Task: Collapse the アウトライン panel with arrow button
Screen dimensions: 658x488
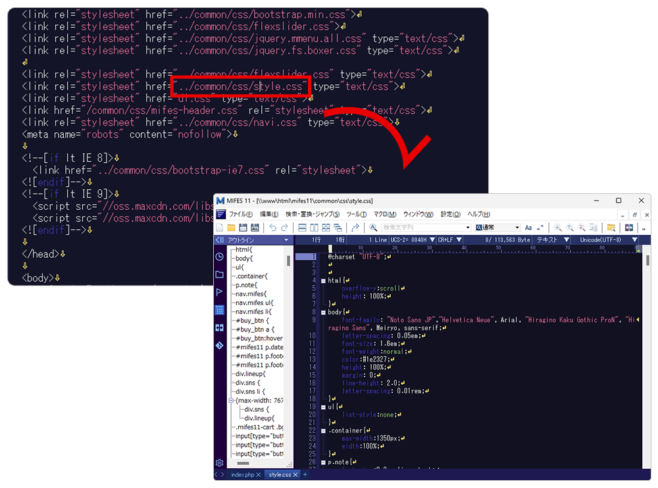Action: pos(220,240)
